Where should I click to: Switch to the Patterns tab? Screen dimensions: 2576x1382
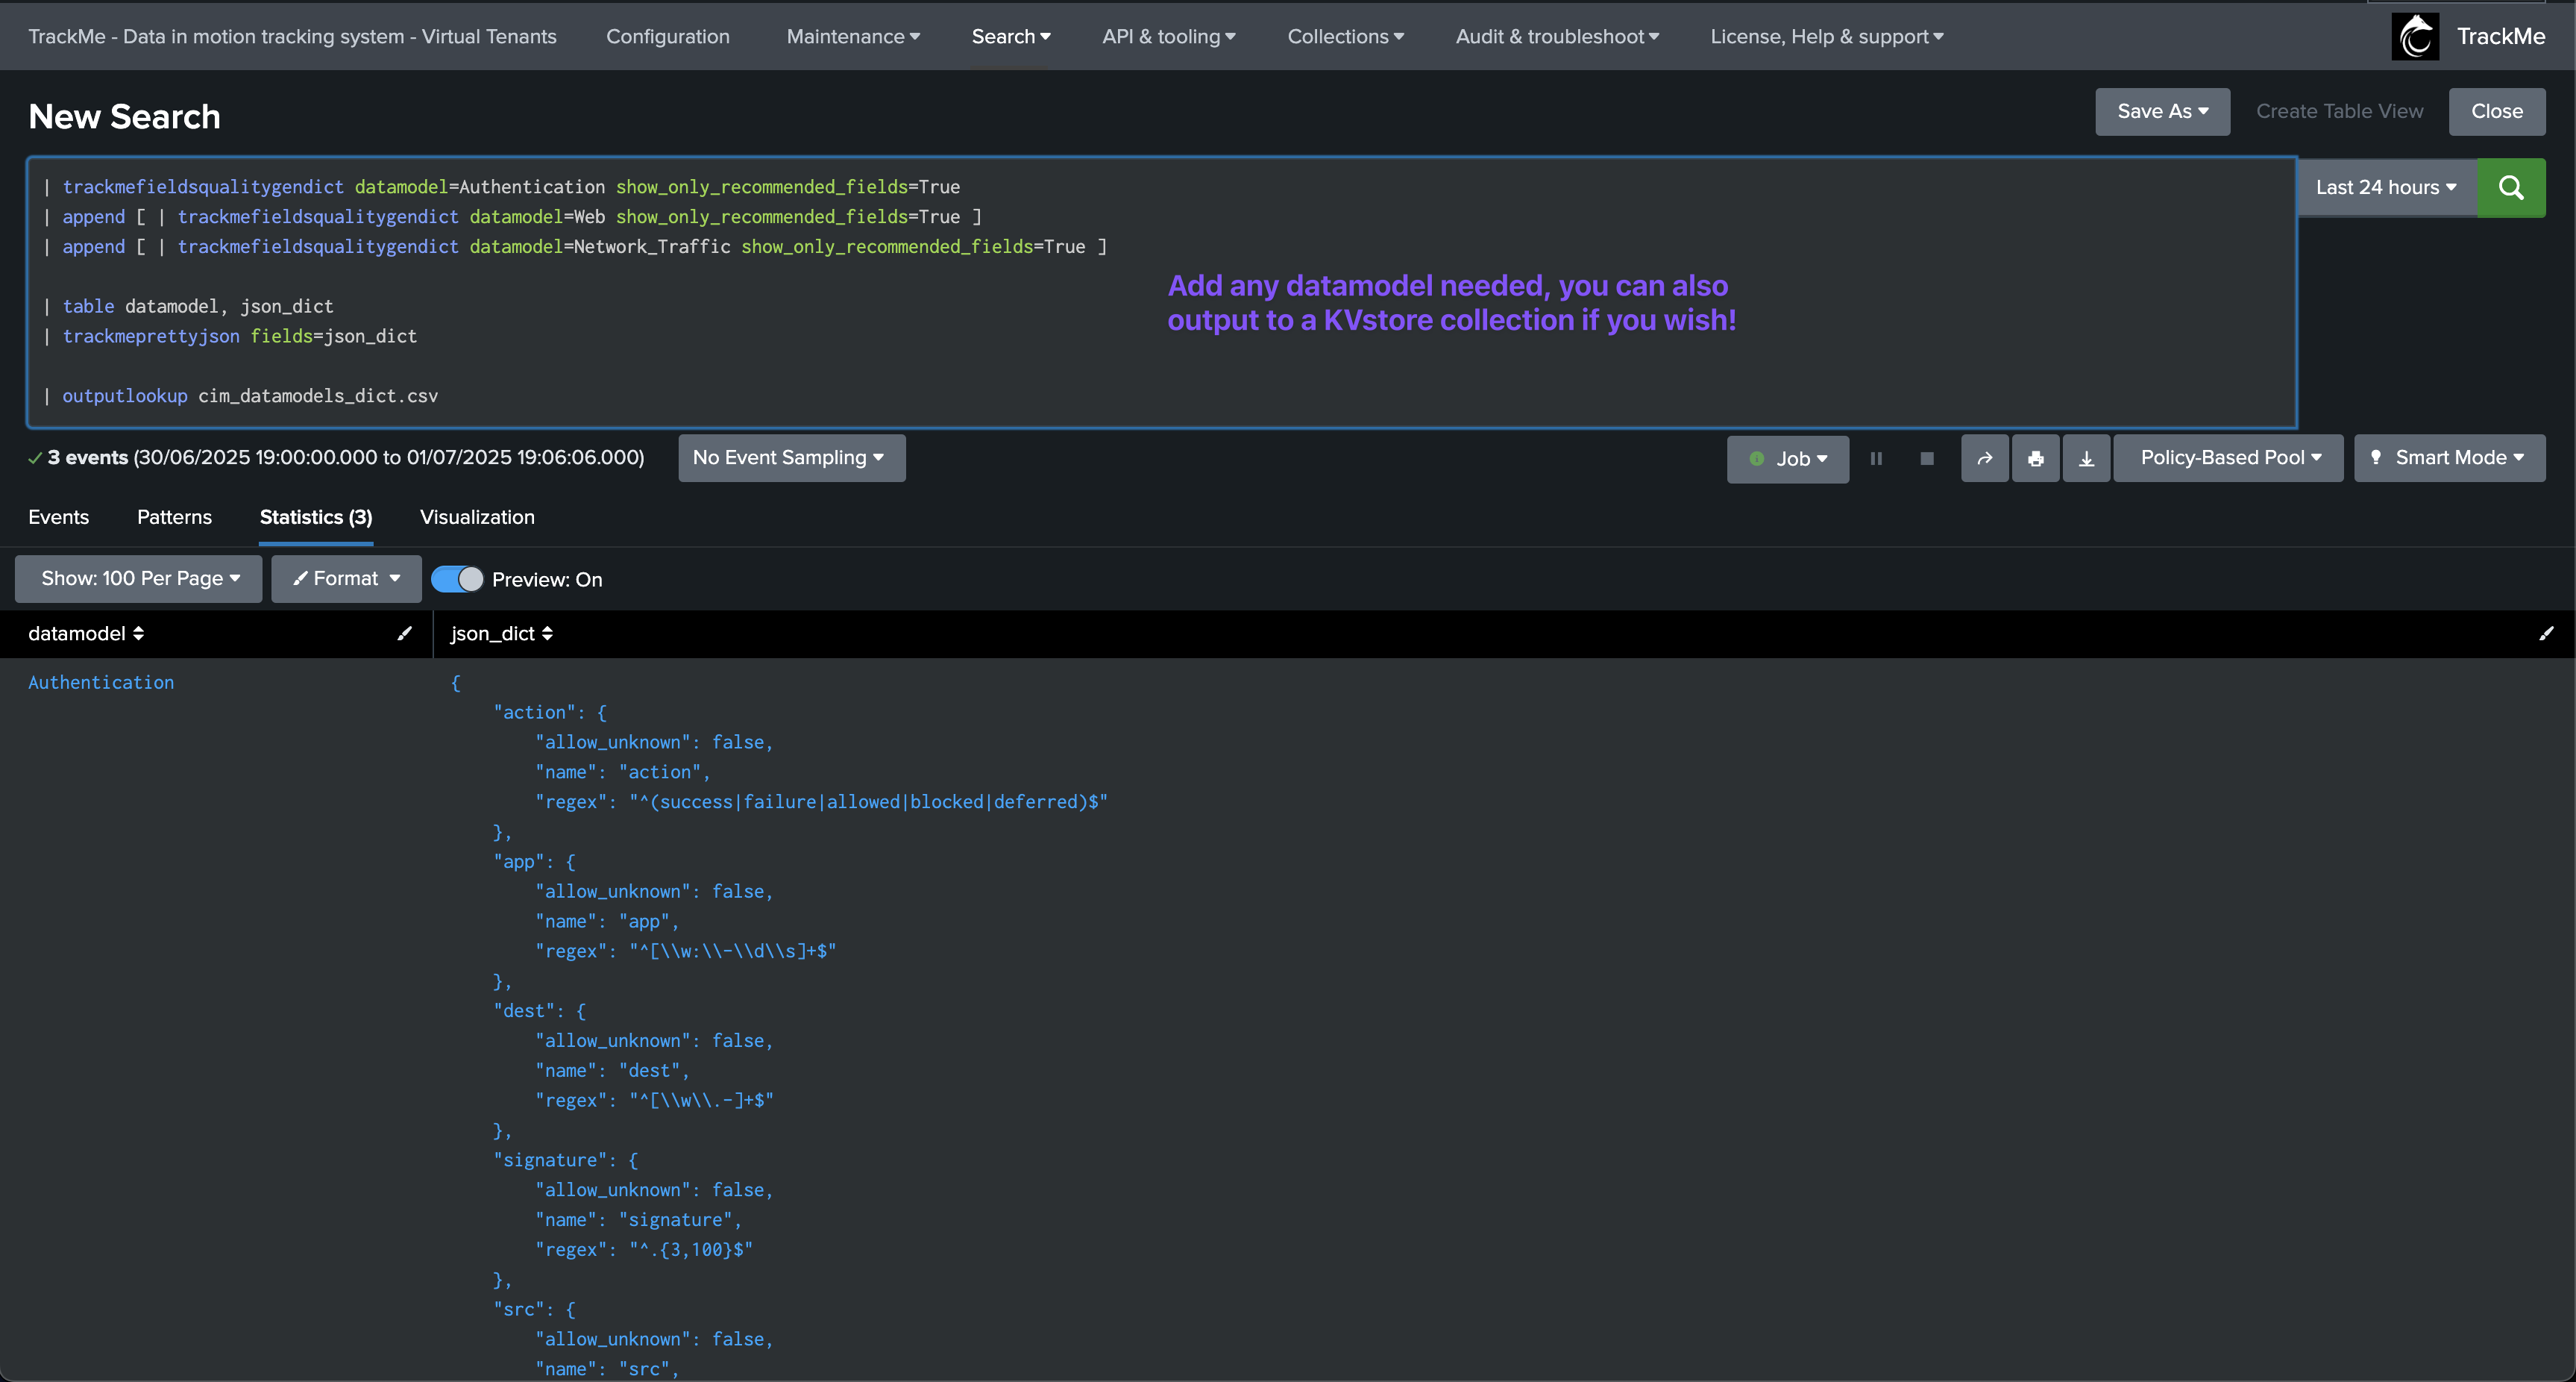tap(174, 517)
